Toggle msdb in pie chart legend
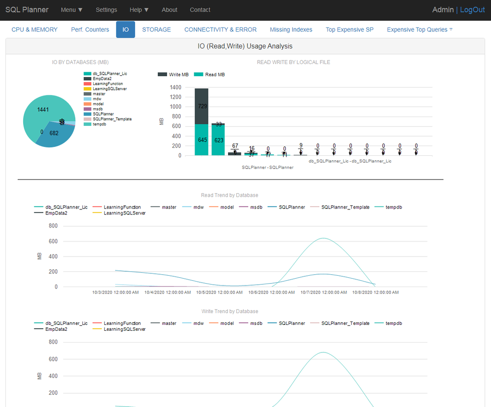This screenshot has height=407, width=491. tap(93, 109)
